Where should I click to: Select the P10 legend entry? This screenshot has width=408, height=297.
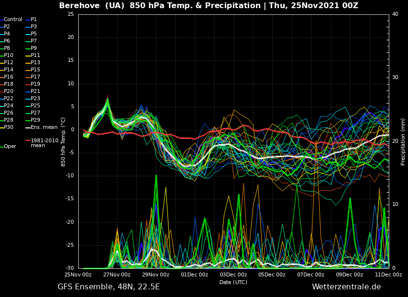(x=9, y=56)
